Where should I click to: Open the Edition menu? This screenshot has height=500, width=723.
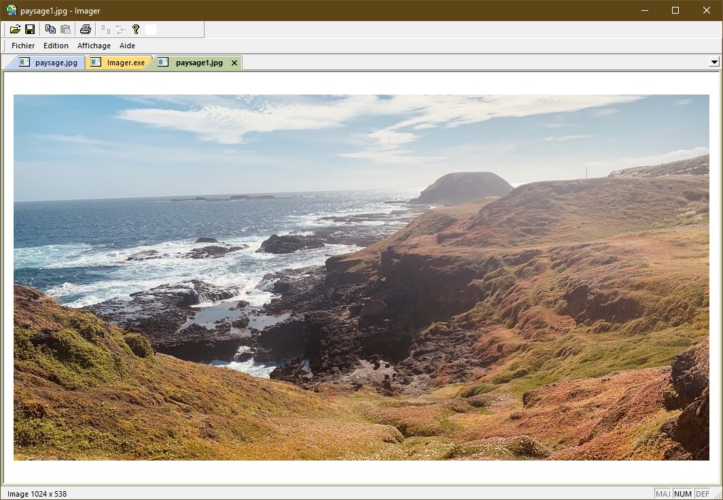pyautogui.click(x=56, y=46)
